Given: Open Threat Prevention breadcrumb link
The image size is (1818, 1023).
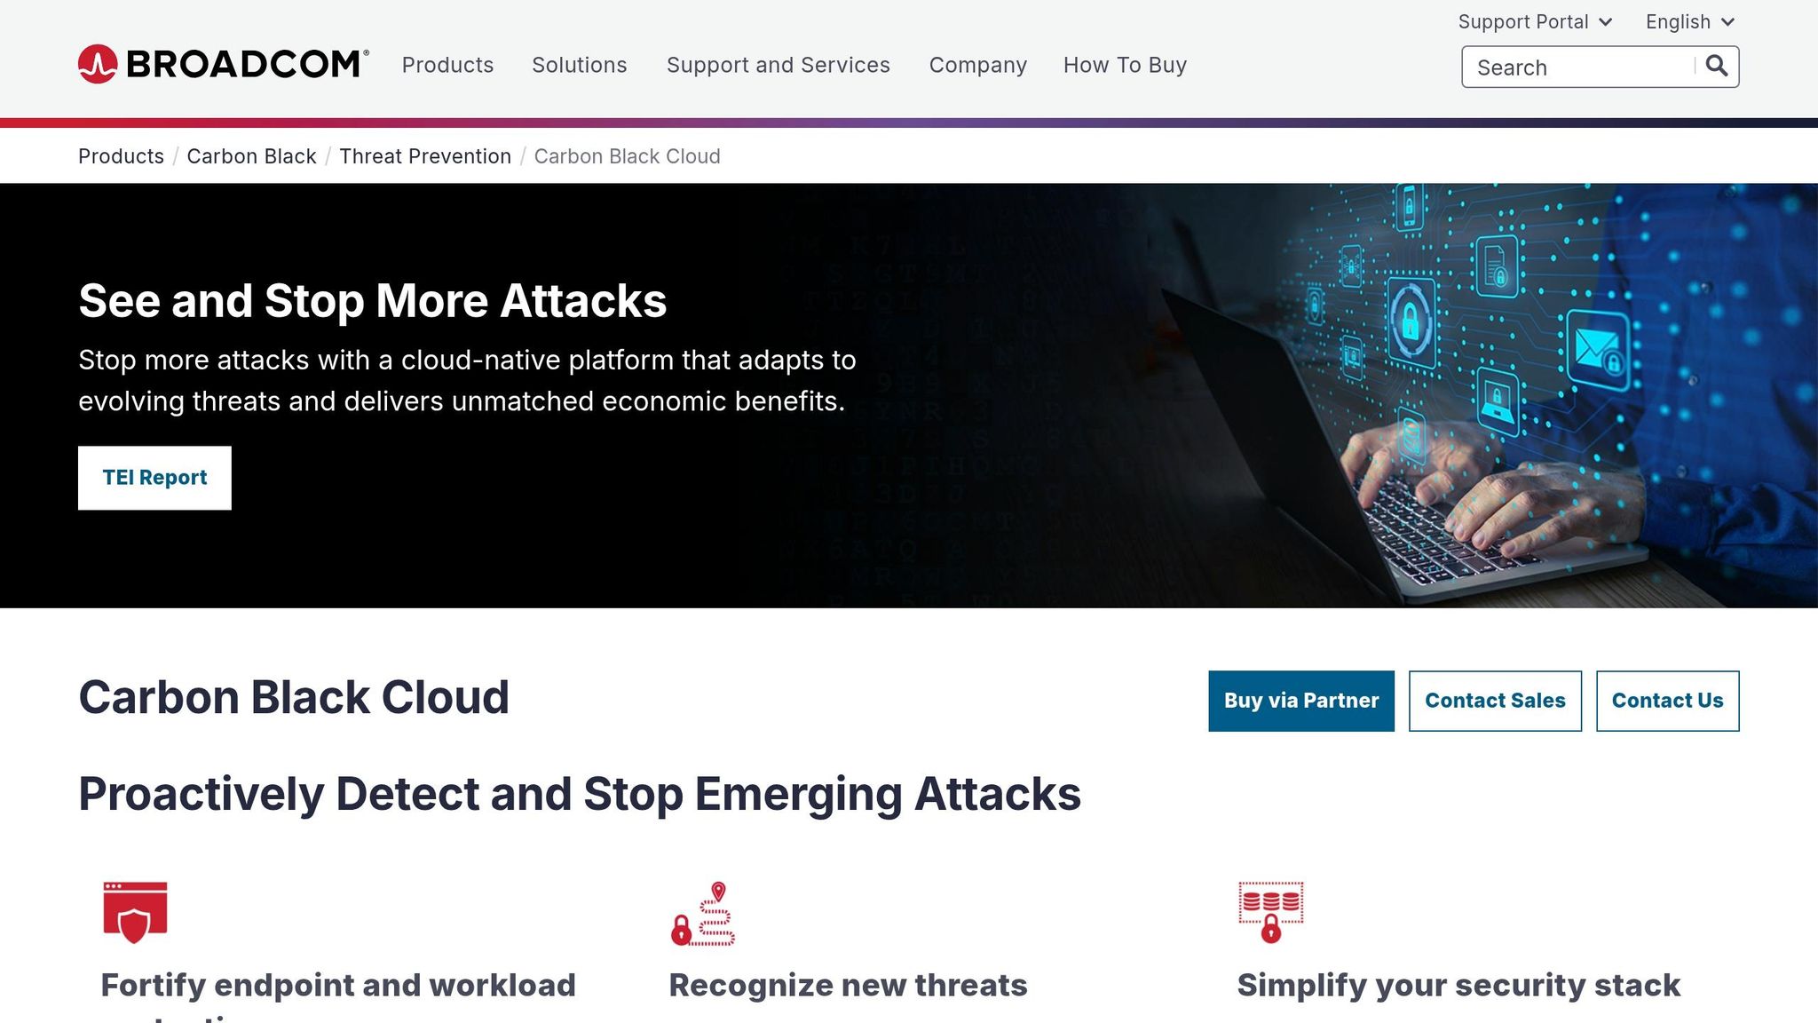Looking at the screenshot, I should pyautogui.click(x=424, y=156).
